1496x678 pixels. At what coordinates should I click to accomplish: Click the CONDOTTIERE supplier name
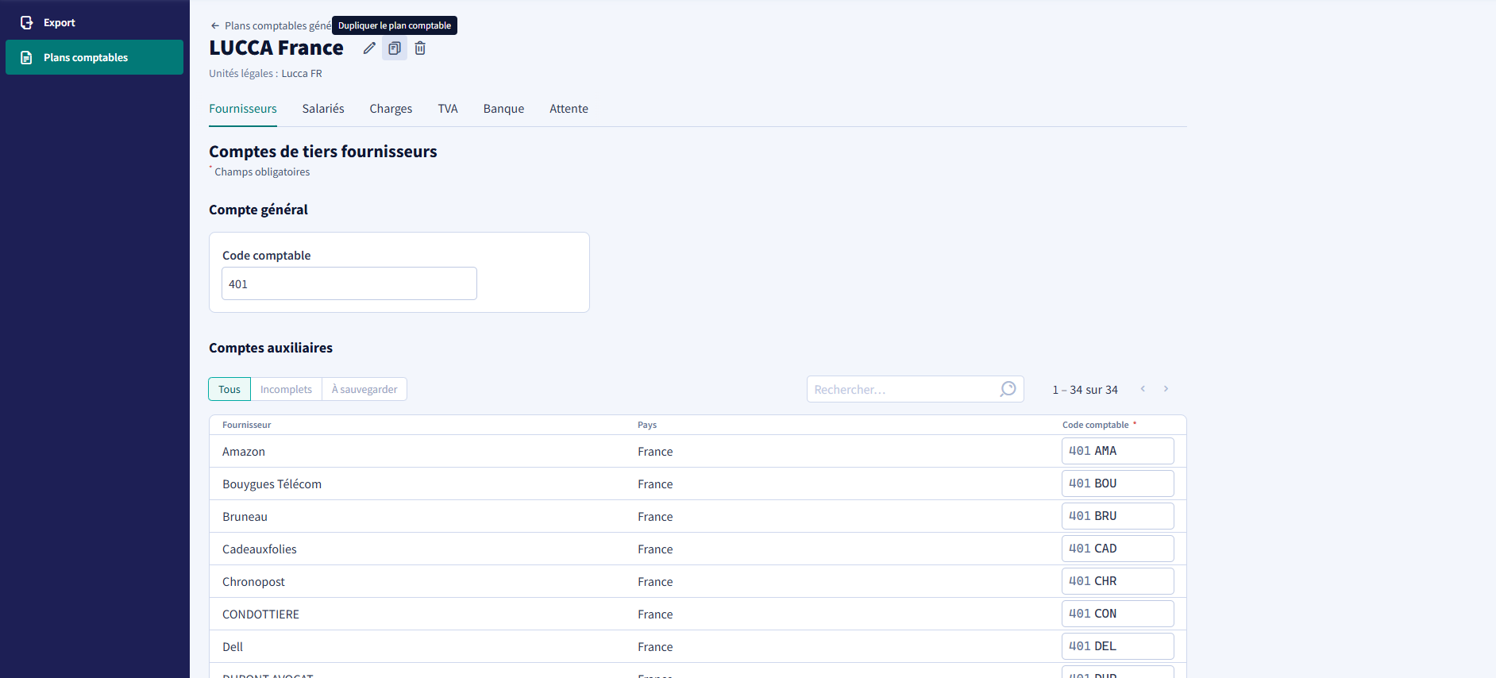[x=260, y=614]
